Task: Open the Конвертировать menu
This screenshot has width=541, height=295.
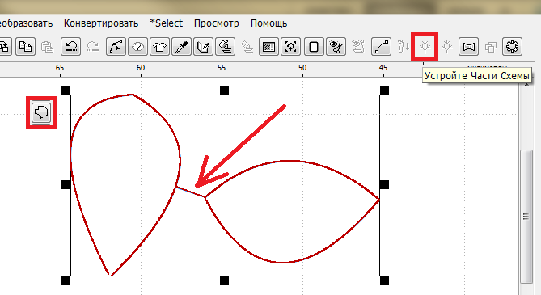Action: point(101,23)
